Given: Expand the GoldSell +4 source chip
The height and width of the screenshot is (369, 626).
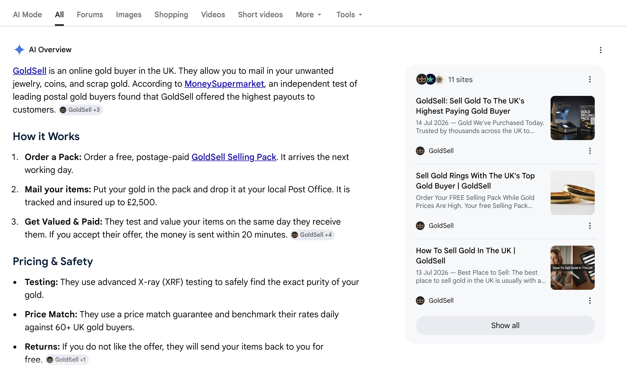Looking at the screenshot, I should 312,235.
